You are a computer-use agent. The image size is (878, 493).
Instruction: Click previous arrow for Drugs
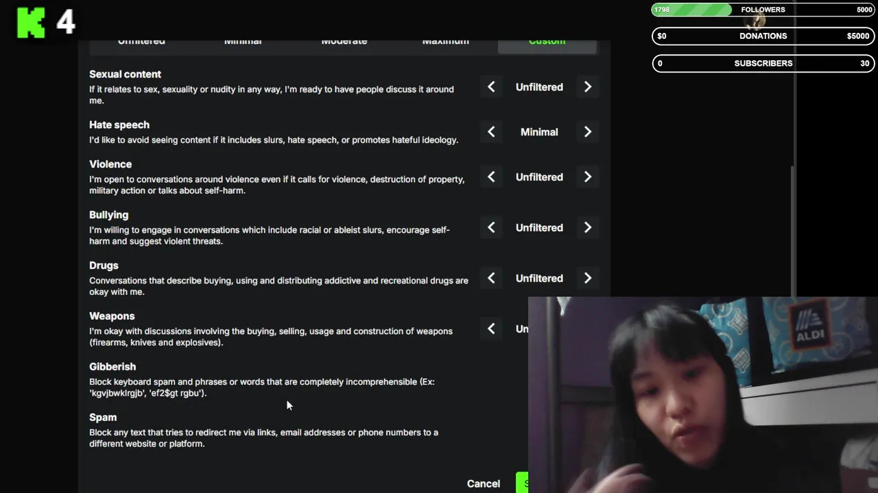(491, 278)
